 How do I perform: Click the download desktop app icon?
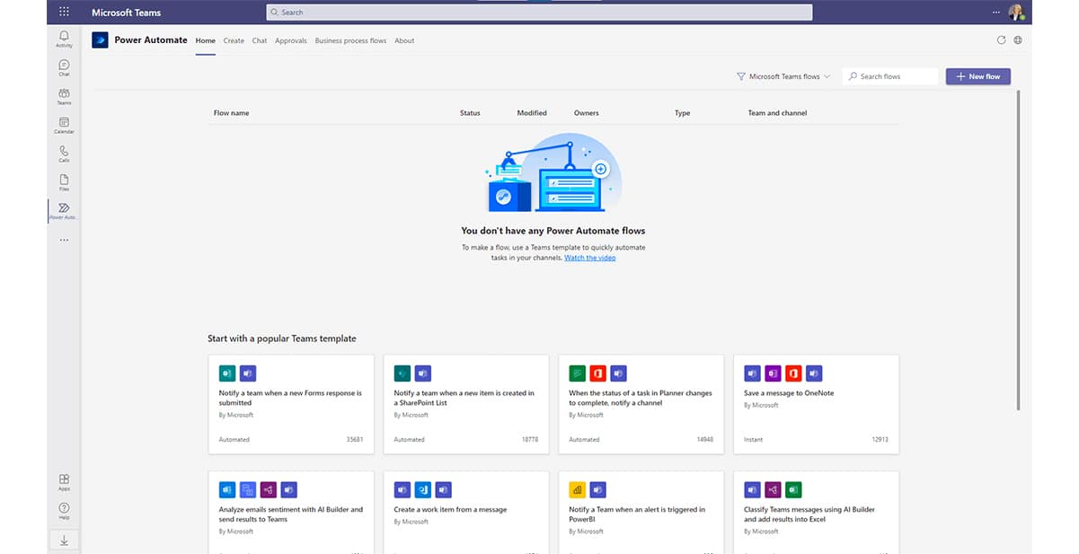click(64, 540)
